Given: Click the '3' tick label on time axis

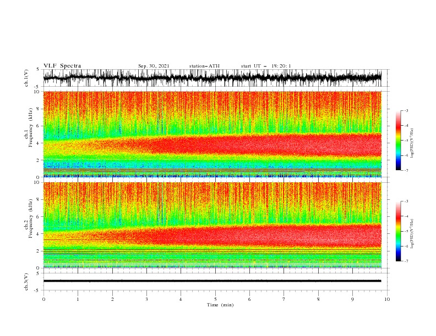Looking at the screenshot, I should (146, 299).
